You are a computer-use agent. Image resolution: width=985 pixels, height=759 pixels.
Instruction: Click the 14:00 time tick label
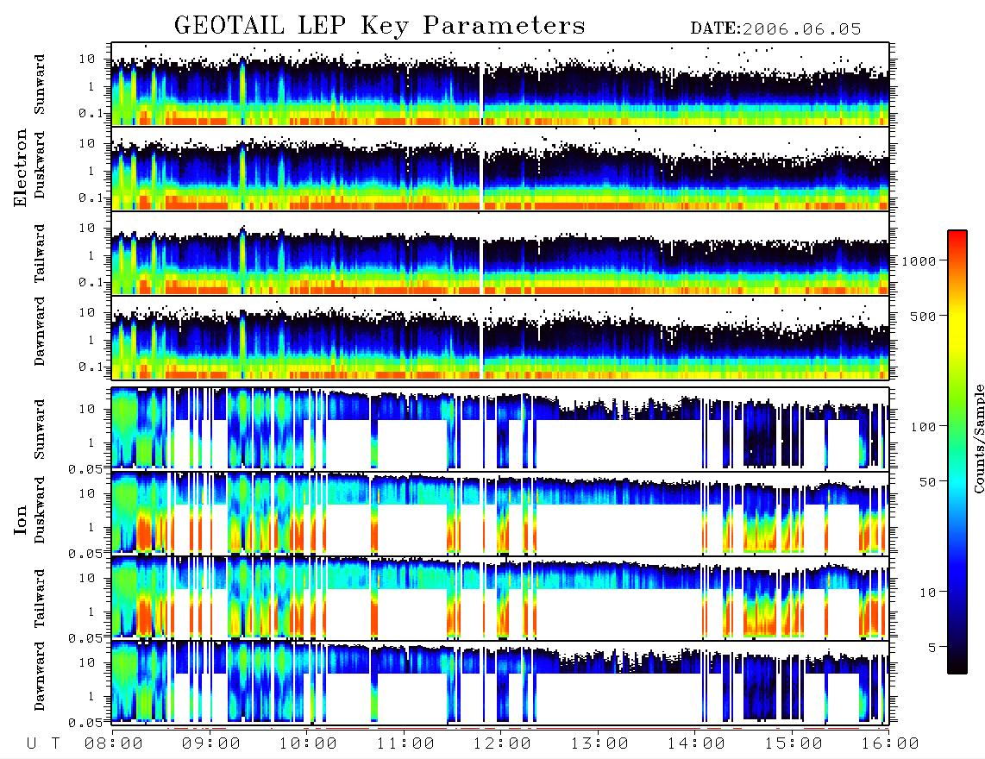(x=696, y=743)
